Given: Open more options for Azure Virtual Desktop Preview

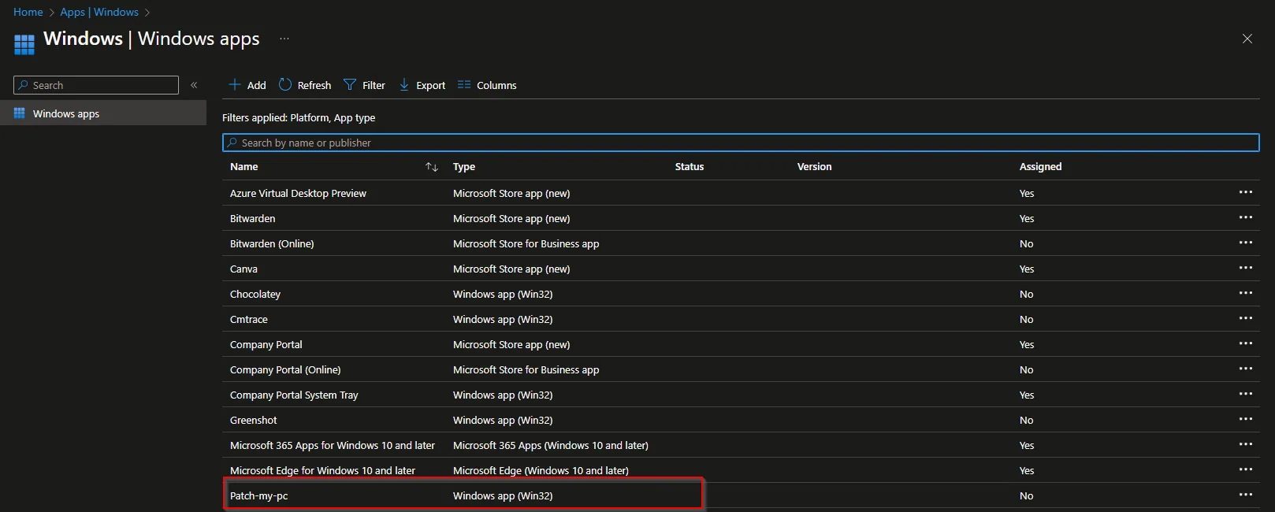Looking at the screenshot, I should (1245, 192).
